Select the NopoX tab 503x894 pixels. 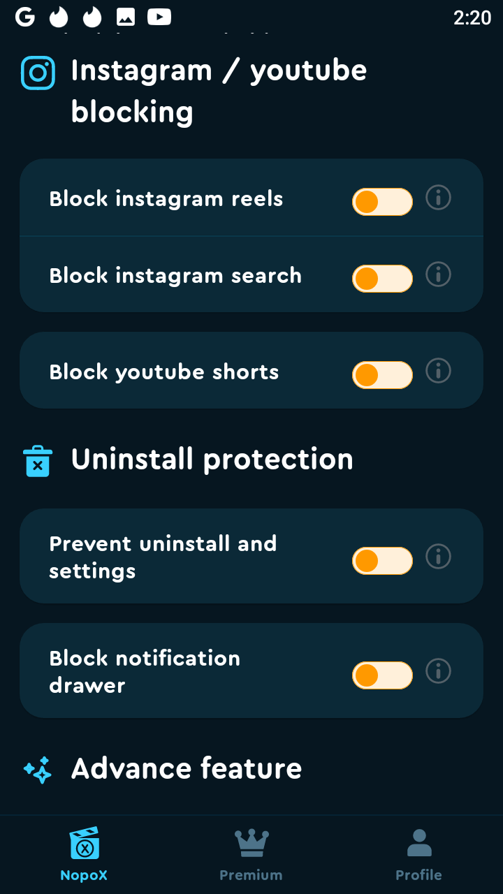pos(84,855)
